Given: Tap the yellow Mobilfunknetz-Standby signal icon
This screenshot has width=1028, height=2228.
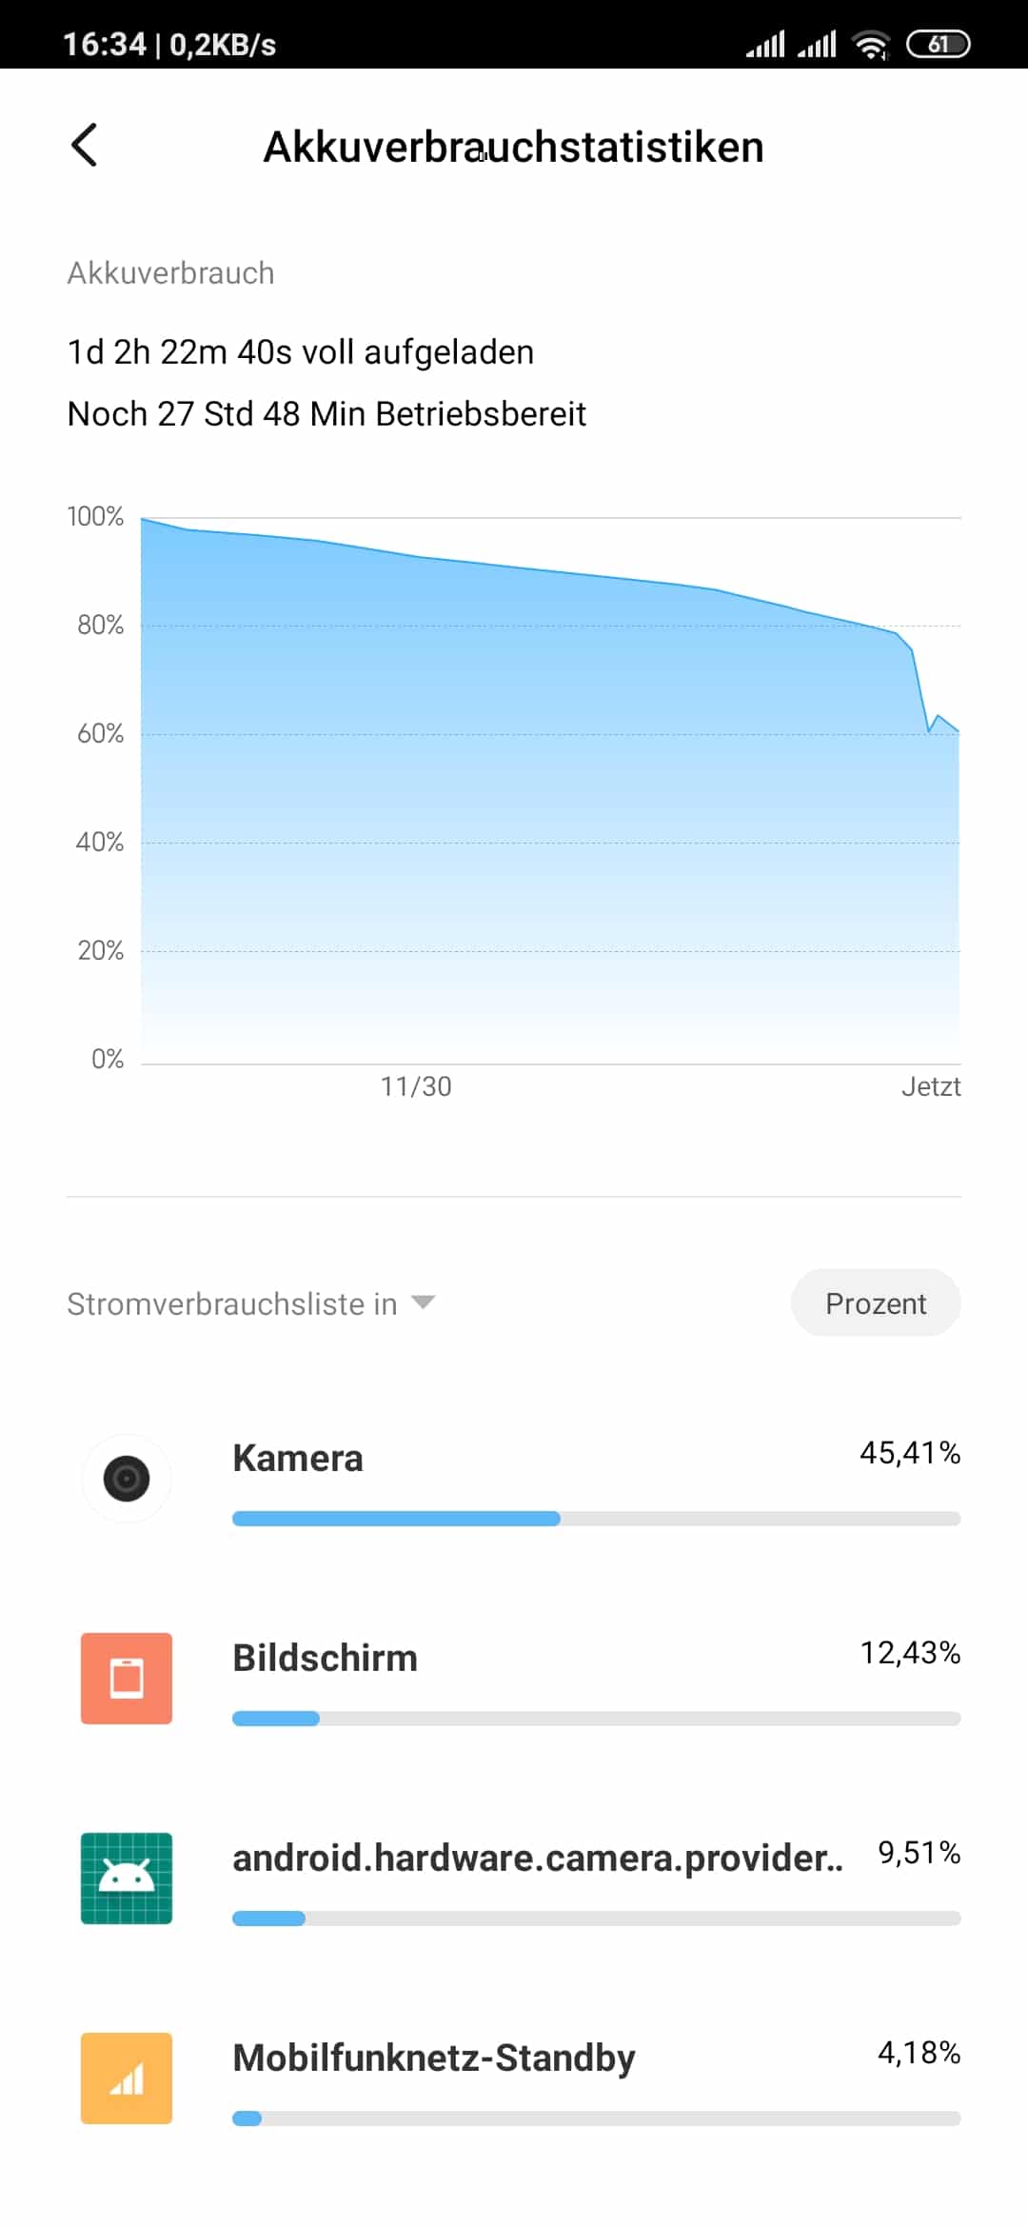Looking at the screenshot, I should click(127, 2079).
